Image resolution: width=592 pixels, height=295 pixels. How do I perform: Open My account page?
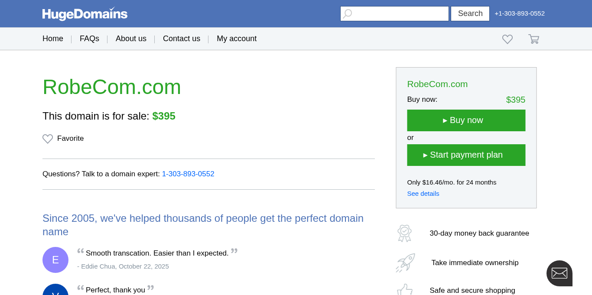[237, 39]
